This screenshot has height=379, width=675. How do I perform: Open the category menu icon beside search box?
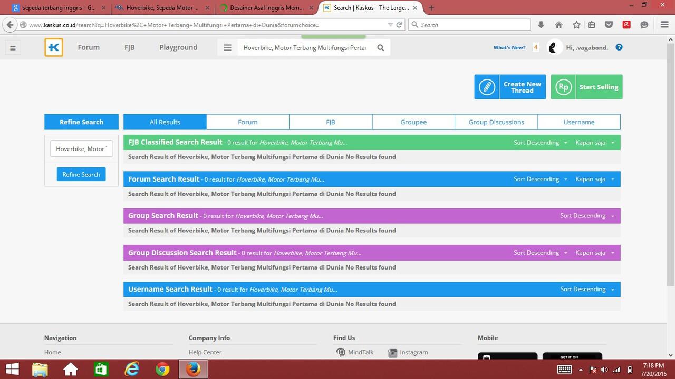[227, 47]
